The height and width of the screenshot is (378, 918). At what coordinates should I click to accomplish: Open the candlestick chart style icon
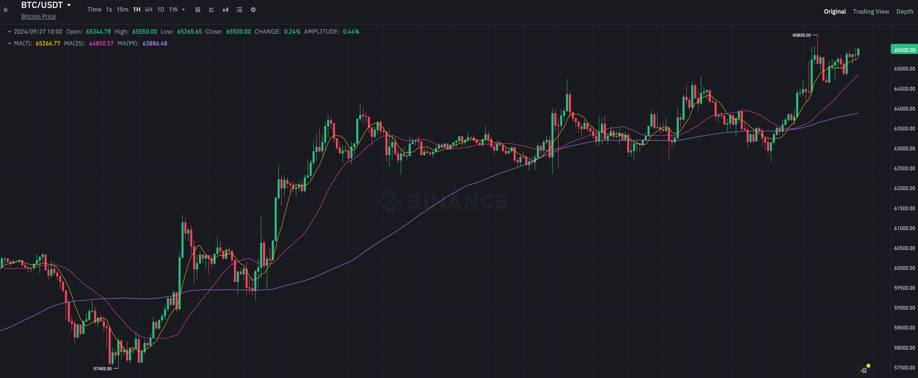(x=226, y=10)
